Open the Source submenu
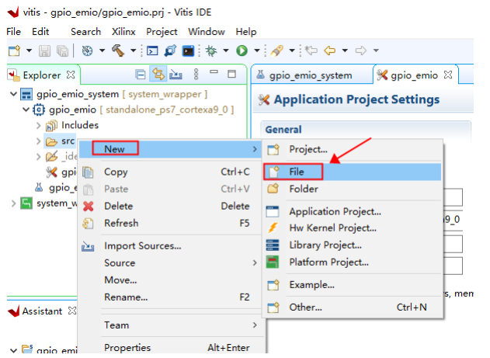The width and height of the screenshot is (490, 358). point(170,263)
